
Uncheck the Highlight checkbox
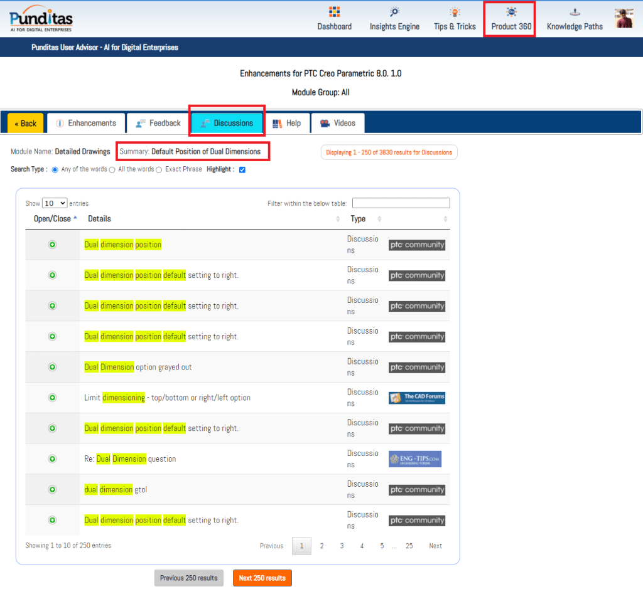tap(242, 170)
